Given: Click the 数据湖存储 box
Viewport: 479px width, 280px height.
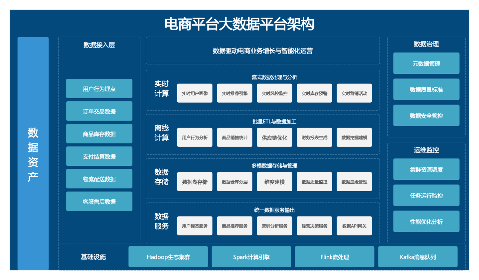Looking at the screenshot, I should 195,182.
